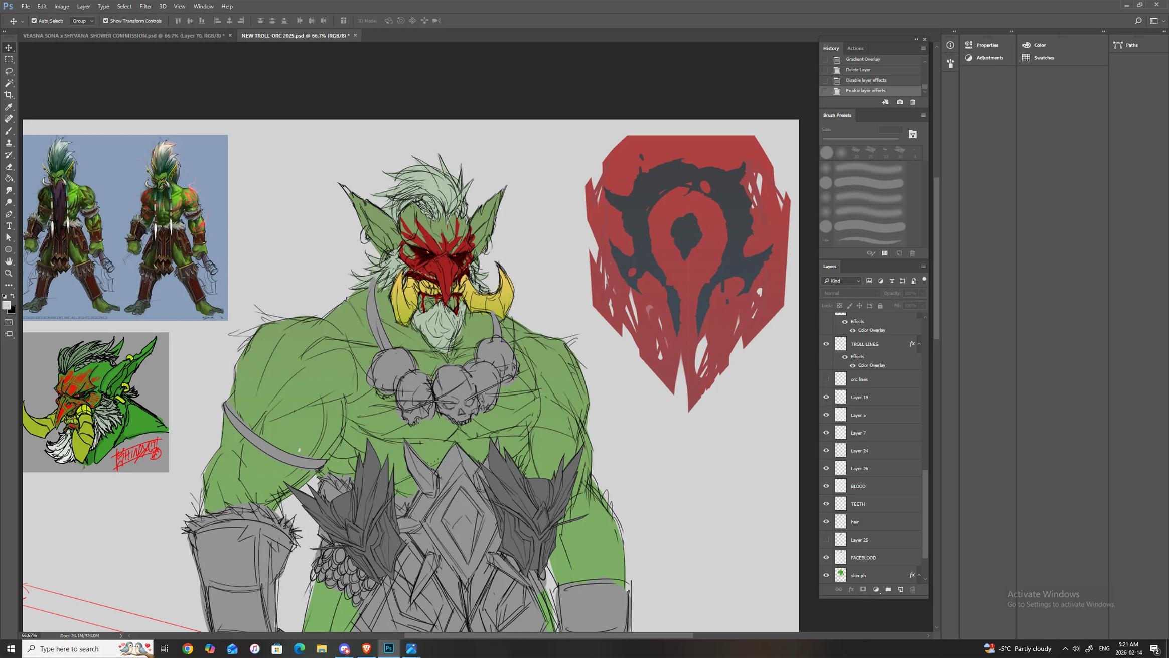Collapse TROLL LINES layer effects
The width and height of the screenshot is (1169, 658).
click(x=919, y=344)
